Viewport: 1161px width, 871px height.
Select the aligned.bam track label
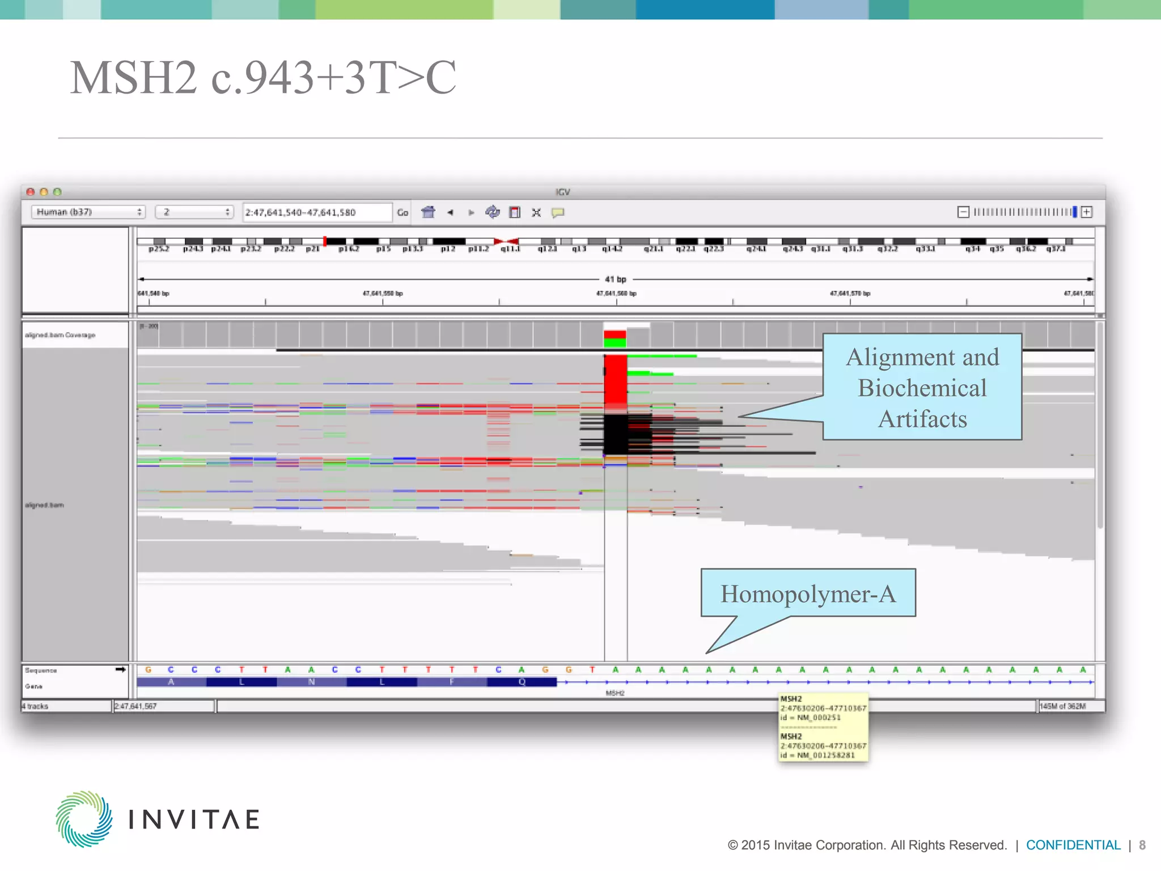tap(44, 505)
